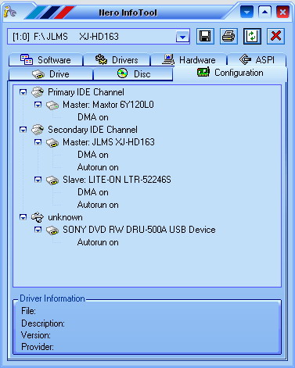The height and width of the screenshot is (368, 295).
Task: Click the JLMS XJ-HD163 optical drive icon
Action: click(52, 143)
